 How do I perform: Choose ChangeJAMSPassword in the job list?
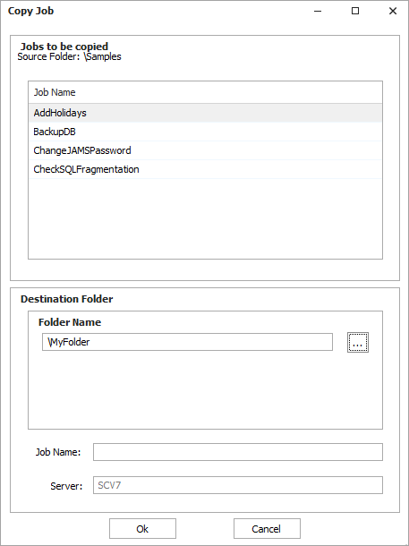coord(205,150)
